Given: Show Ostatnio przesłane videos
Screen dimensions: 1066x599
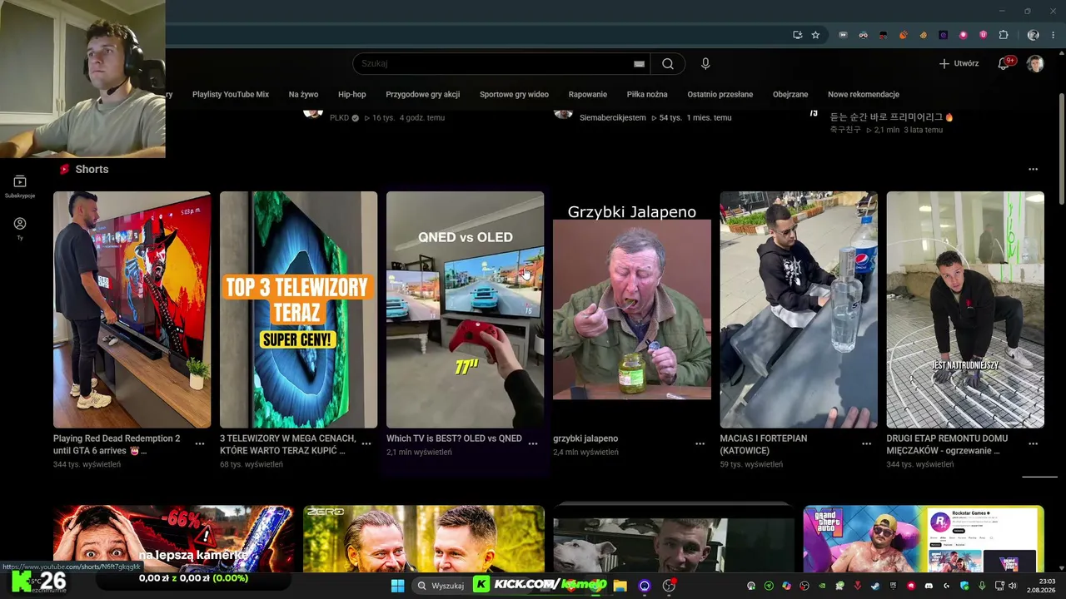Looking at the screenshot, I should 720,94.
